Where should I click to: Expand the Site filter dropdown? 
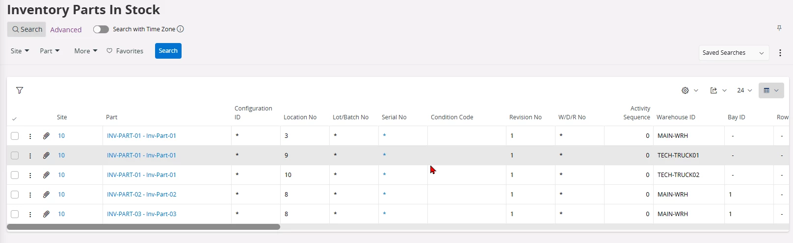coord(20,51)
